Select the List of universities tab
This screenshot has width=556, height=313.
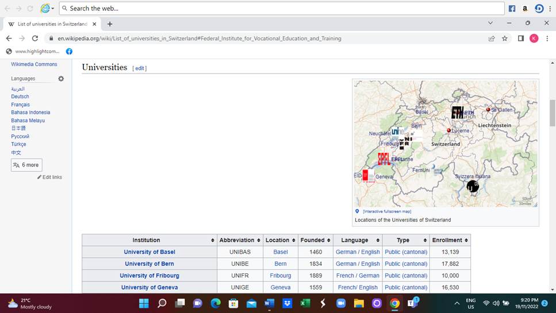pyautogui.click(x=52, y=24)
